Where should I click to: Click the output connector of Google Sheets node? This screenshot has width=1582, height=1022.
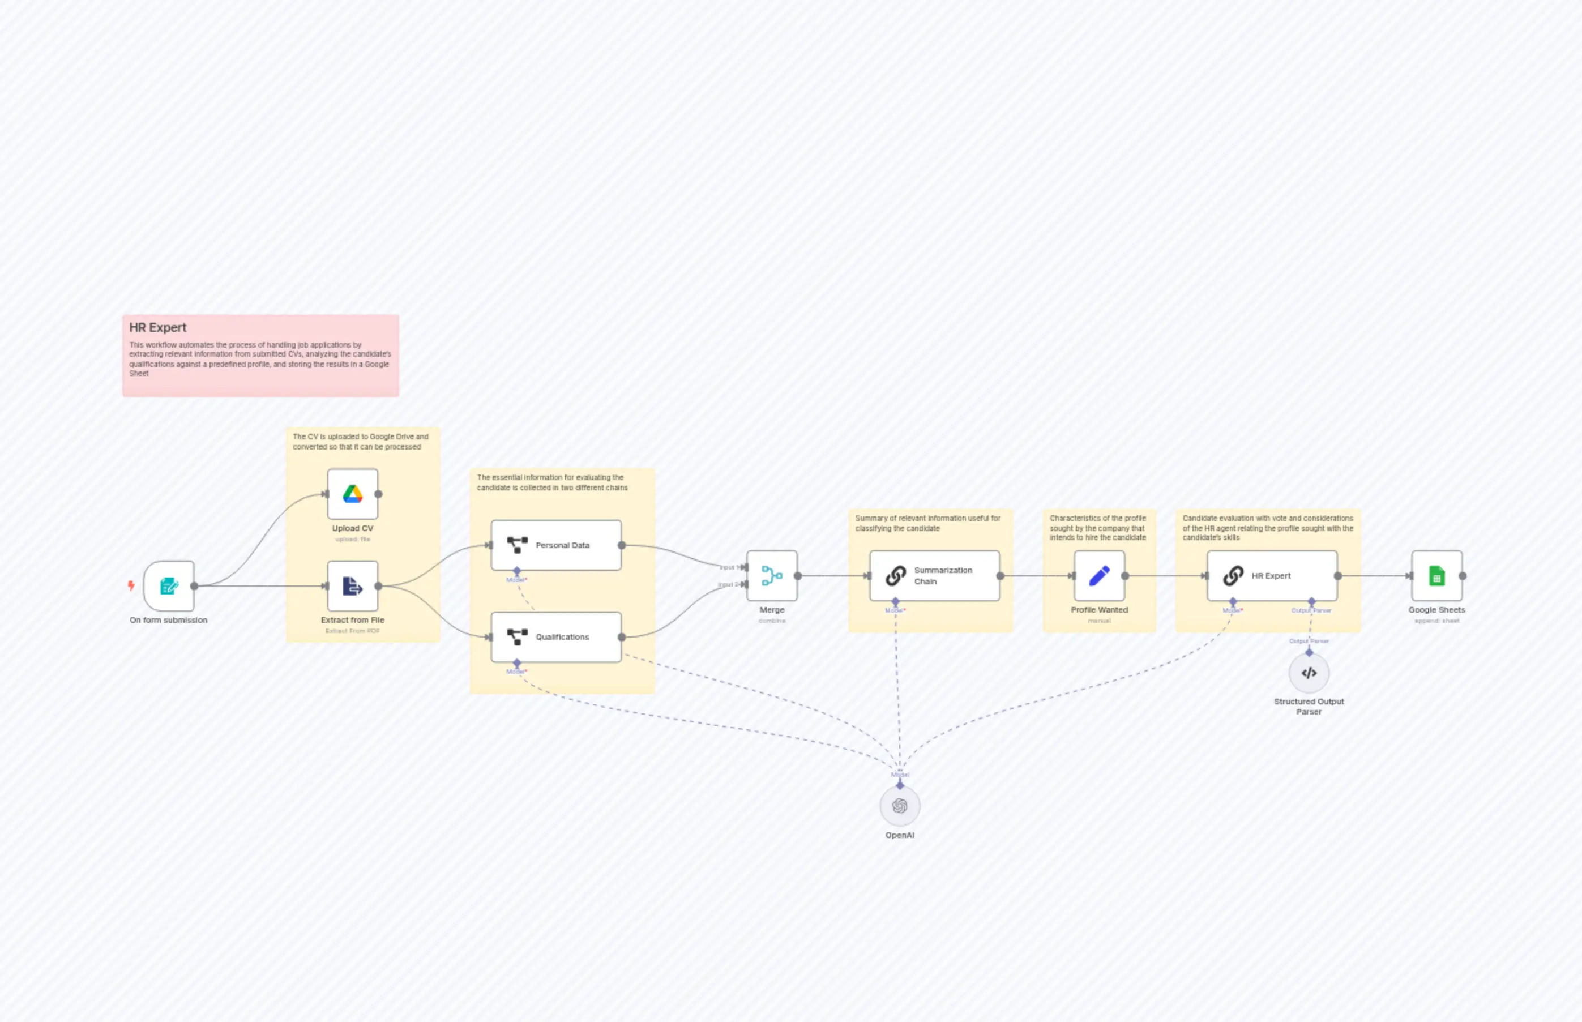(x=1463, y=576)
